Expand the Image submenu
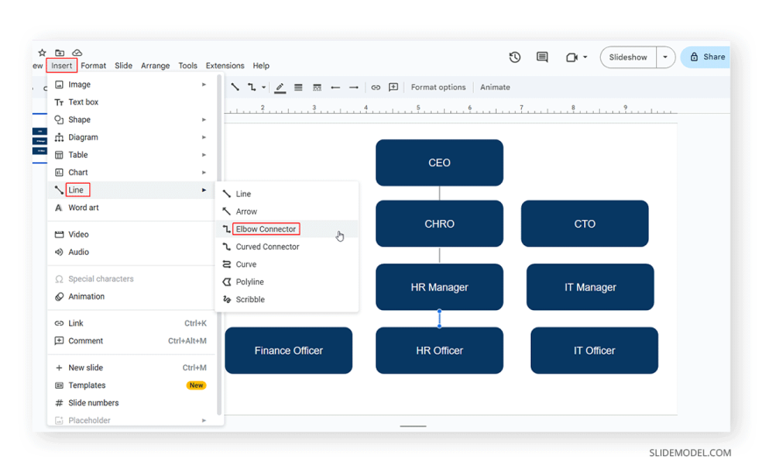 131,85
